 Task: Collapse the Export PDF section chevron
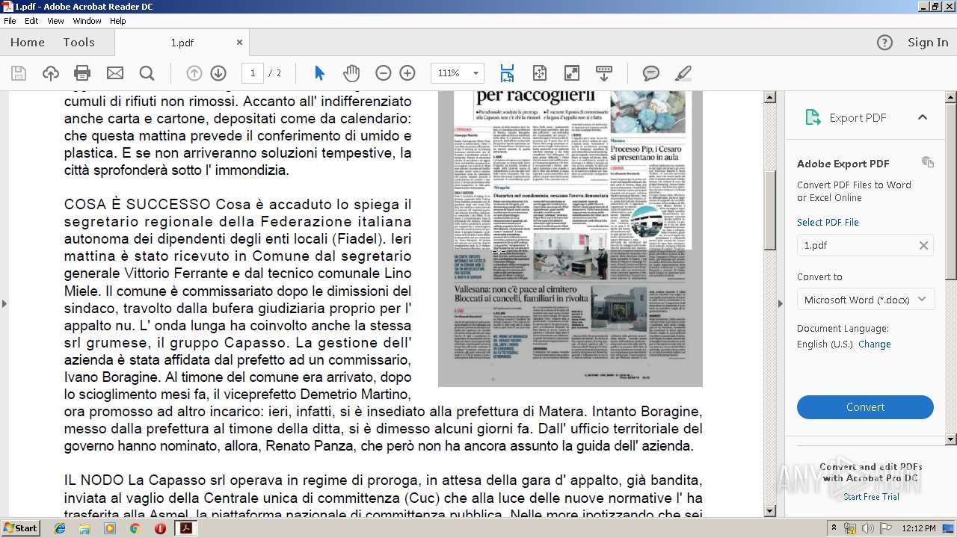[923, 117]
